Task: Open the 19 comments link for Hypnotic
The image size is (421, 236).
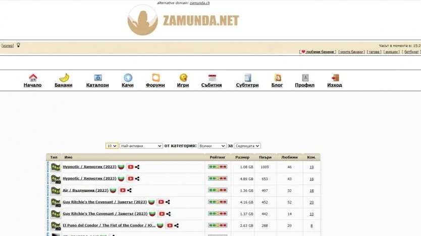Action: [x=311, y=167]
